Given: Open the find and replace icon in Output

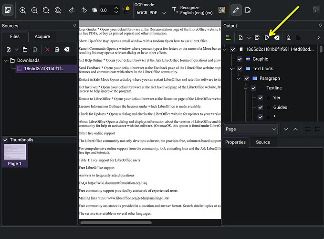Looking at the screenshot, I should [289, 38].
